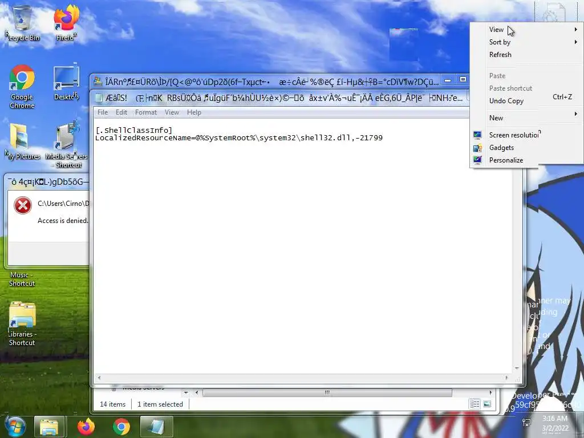The height and width of the screenshot is (438, 584).
Task: Select the Libraries Shortcut desktop icon
Action: tap(22, 324)
